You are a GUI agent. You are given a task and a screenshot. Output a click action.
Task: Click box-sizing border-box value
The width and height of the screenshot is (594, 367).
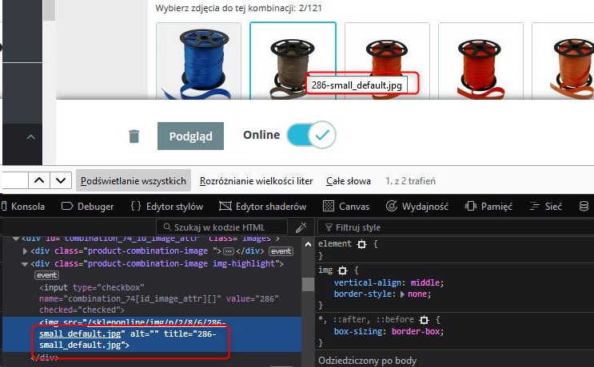[416, 331]
